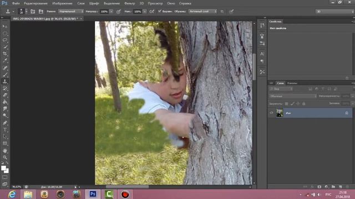Open the Редактирование menu
This screenshot has height=199, width=355.
click(x=35, y=3)
